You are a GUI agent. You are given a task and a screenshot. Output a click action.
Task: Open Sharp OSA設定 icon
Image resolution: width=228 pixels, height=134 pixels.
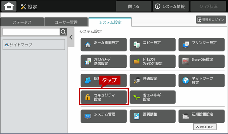[x=186, y=61]
